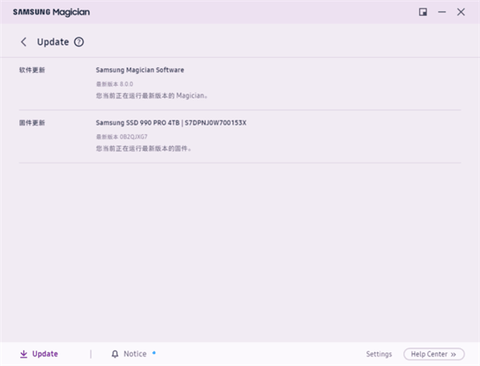
Task: Open the help icon beside Update
Action: coord(79,42)
